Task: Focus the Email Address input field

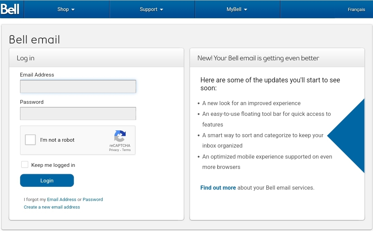Action: [x=78, y=87]
